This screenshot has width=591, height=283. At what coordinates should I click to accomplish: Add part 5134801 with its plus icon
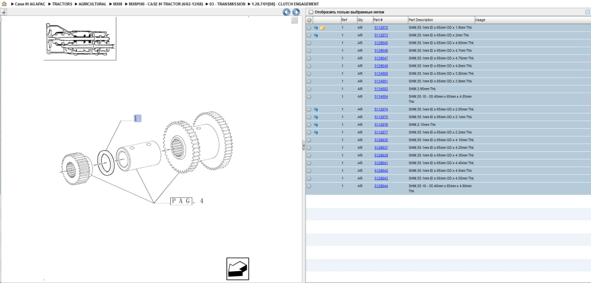309,82
